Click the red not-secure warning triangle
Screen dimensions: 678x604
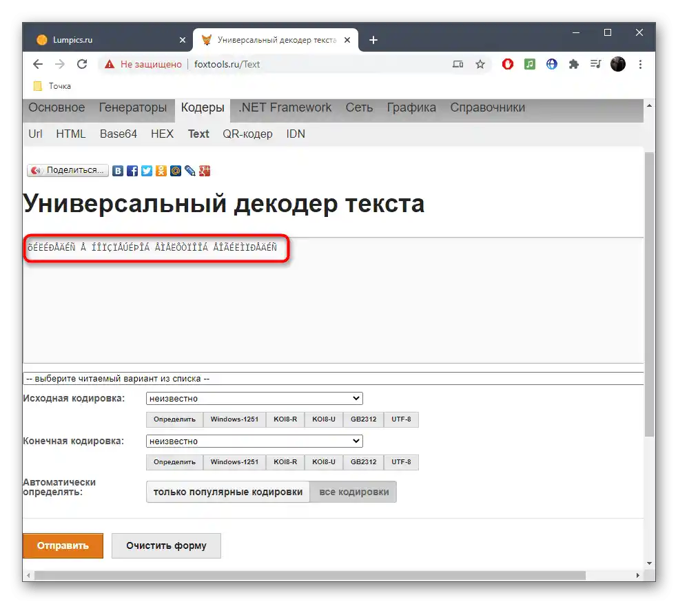click(110, 65)
